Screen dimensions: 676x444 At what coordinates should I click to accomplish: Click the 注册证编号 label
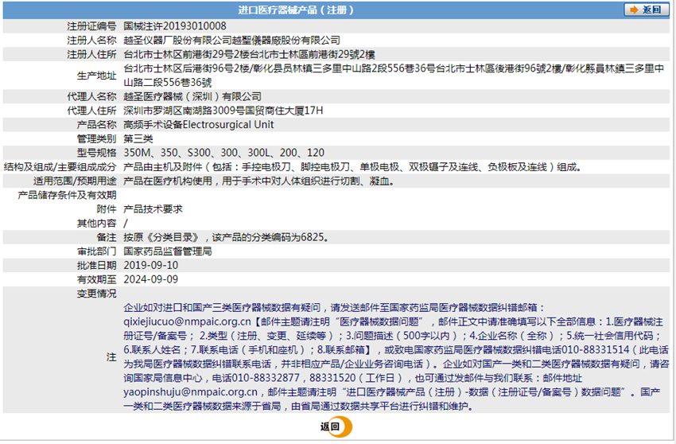click(91, 26)
